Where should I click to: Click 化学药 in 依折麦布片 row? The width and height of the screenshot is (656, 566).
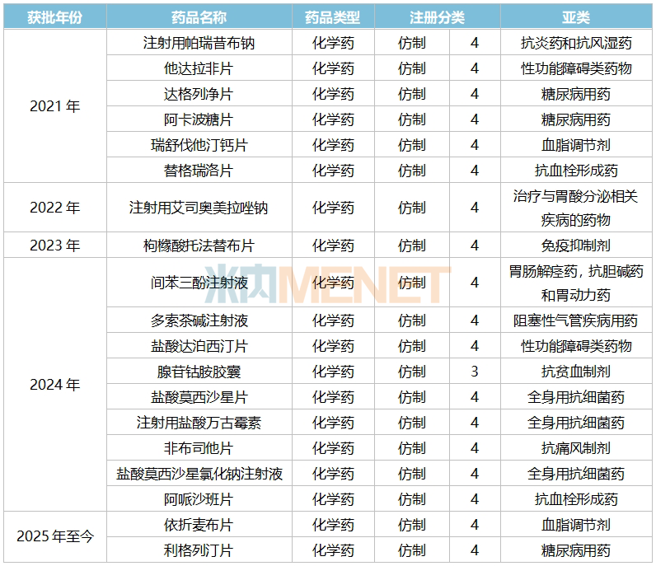333,525
